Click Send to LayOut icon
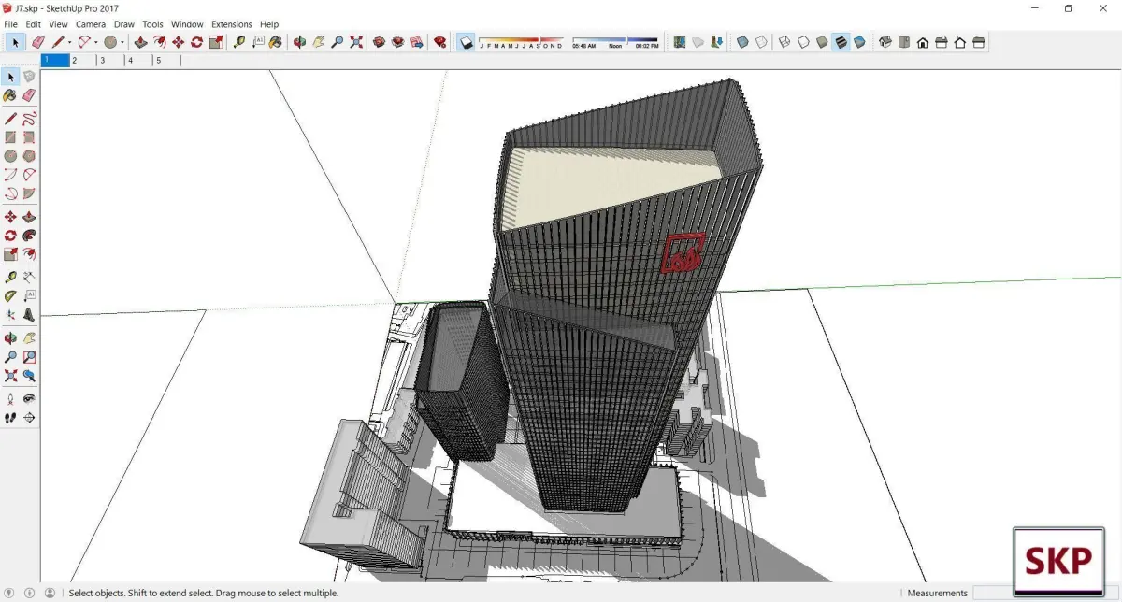This screenshot has height=602, width=1122. pos(416,42)
